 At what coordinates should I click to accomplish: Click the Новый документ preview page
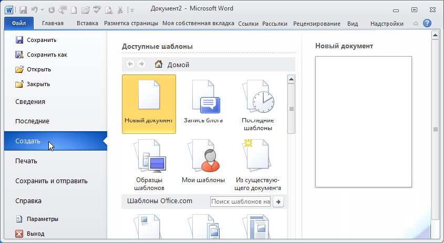[364, 122]
